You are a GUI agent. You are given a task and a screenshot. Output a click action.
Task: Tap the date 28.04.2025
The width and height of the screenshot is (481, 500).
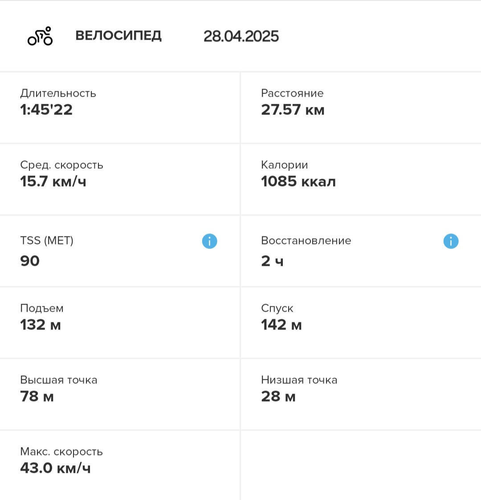coord(241,36)
